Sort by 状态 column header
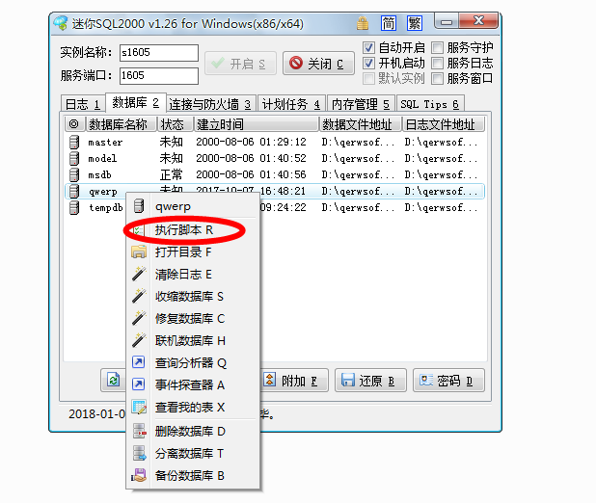596x503 pixels. (176, 124)
